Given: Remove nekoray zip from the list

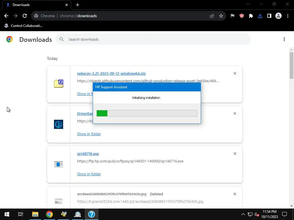Looking at the screenshot, I should coord(235,73).
